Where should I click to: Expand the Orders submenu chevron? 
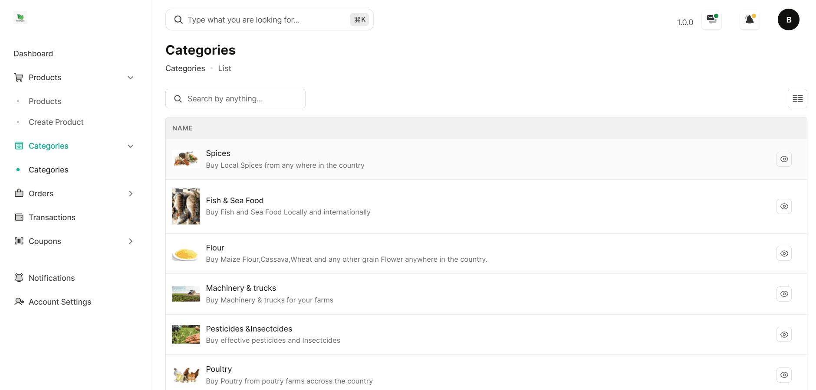coord(130,194)
